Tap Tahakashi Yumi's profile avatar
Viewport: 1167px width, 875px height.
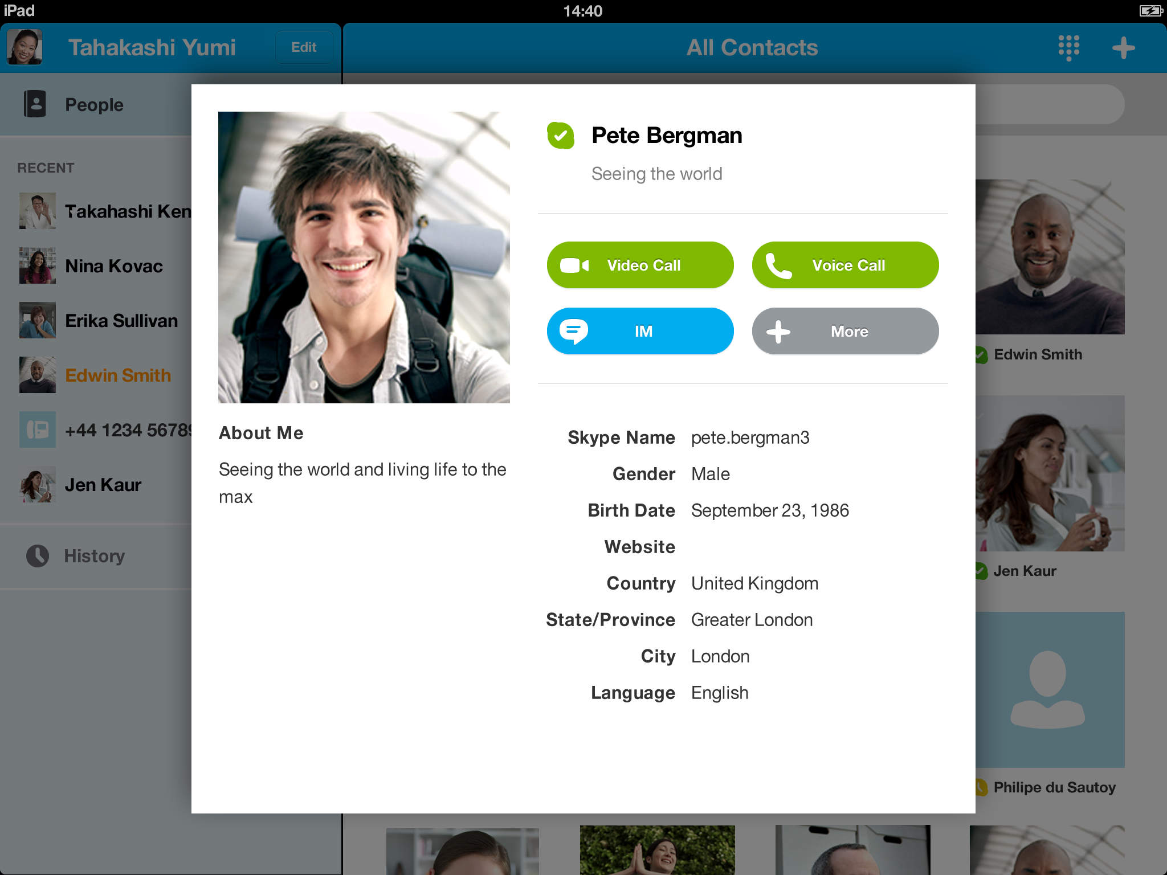pos(25,47)
